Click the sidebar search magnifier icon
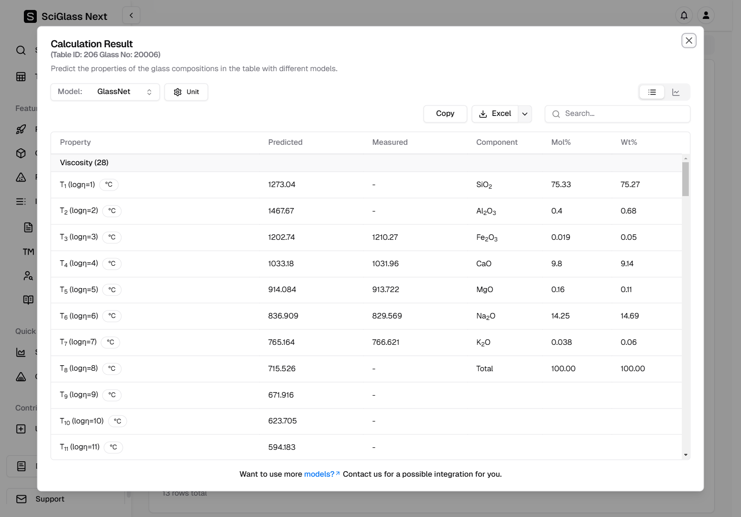This screenshot has width=741, height=517. tap(21, 50)
